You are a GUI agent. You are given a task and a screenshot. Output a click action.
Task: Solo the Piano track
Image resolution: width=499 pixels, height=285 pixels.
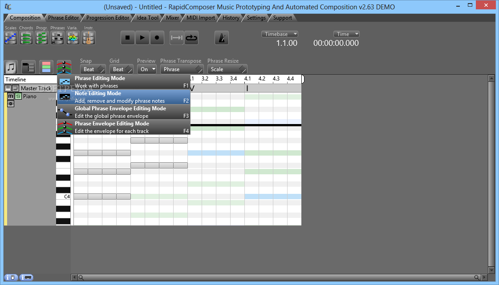[18, 96]
